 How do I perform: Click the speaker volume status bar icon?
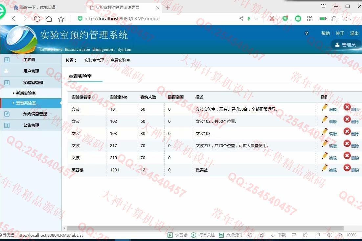tap(330, 235)
